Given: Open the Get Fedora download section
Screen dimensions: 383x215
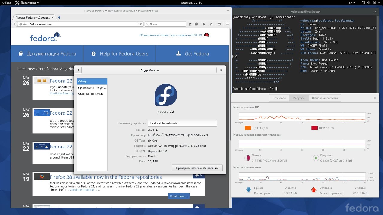Looking at the screenshot, I should tap(192, 54).
